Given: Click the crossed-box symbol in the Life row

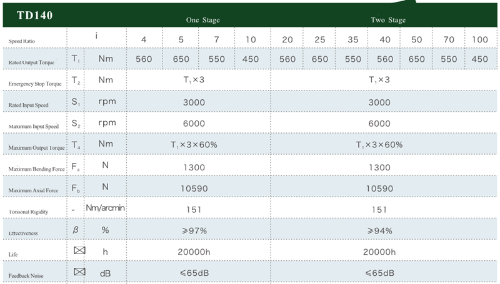Looking at the screenshot, I should (79, 251).
